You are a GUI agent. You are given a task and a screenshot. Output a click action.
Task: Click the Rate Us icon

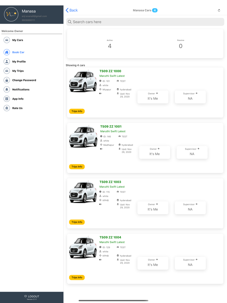click(7, 108)
